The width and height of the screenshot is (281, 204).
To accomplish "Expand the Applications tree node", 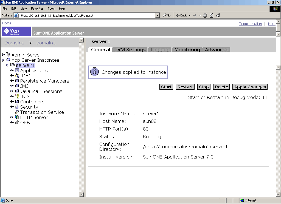I will [x=12, y=70].
